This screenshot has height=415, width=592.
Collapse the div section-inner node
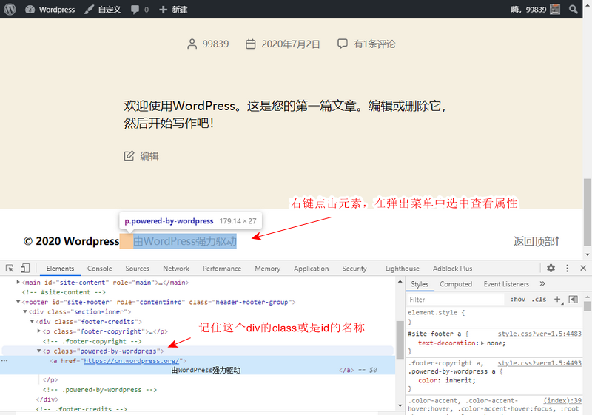pos(25,311)
